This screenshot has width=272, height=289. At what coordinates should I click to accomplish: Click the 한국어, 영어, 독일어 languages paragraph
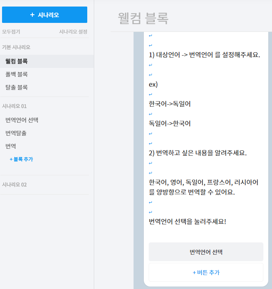(x=204, y=187)
